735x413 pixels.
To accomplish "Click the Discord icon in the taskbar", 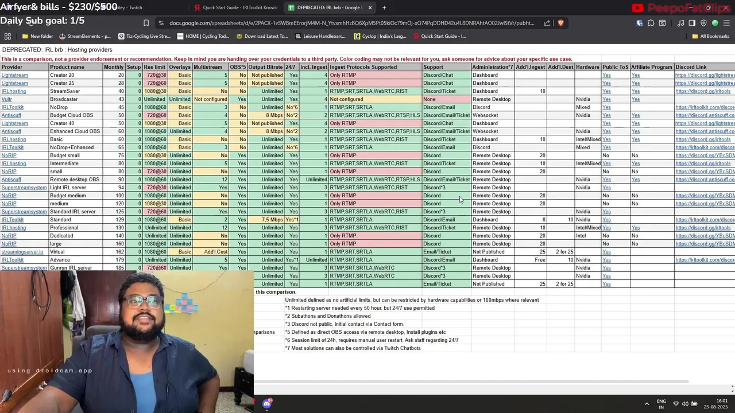I will pyautogui.click(x=266, y=404).
